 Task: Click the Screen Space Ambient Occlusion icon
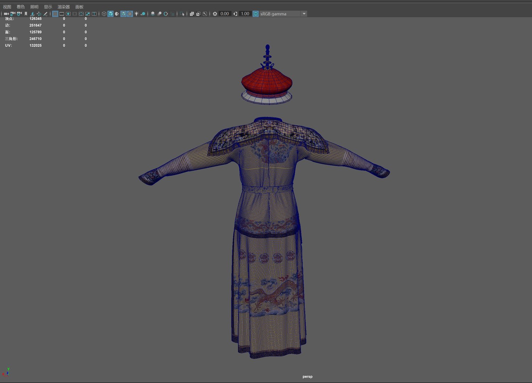pos(153,14)
